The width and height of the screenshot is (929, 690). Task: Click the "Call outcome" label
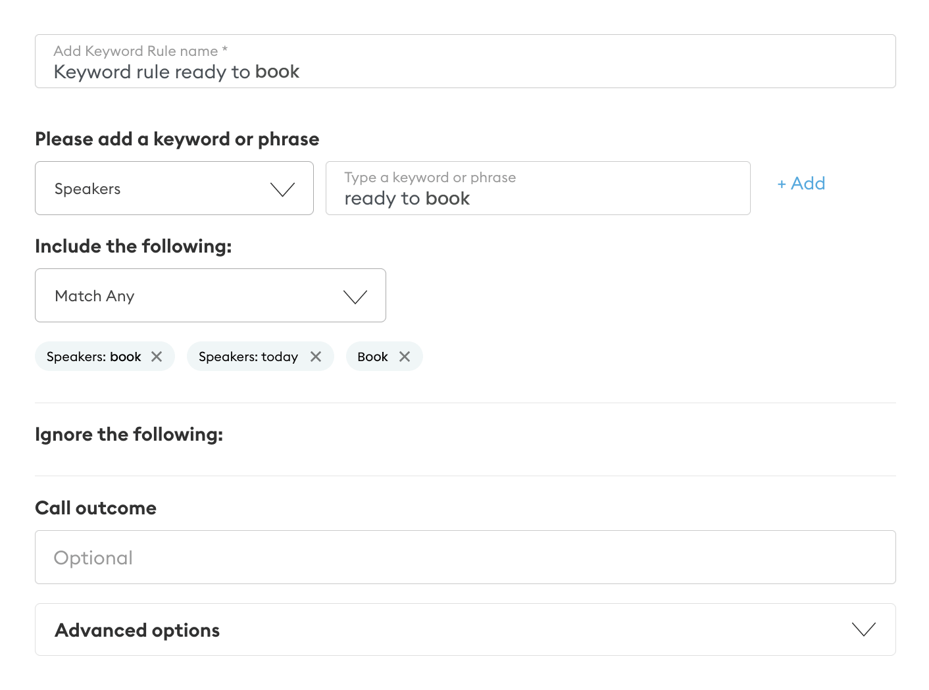point(96,508)
